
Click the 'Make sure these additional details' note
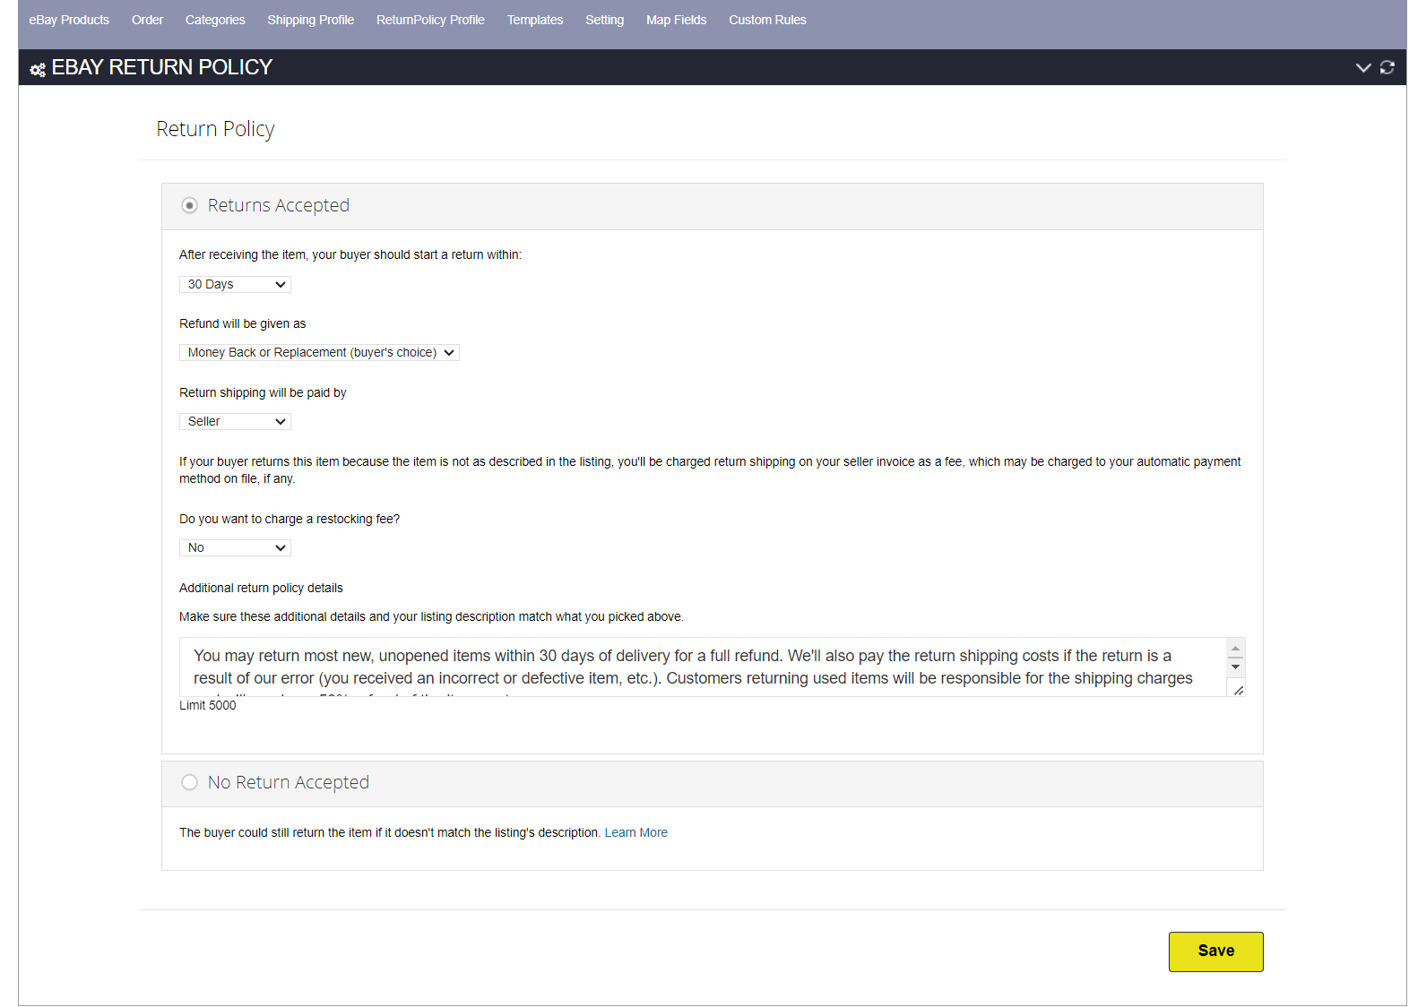tap(431, 616)
